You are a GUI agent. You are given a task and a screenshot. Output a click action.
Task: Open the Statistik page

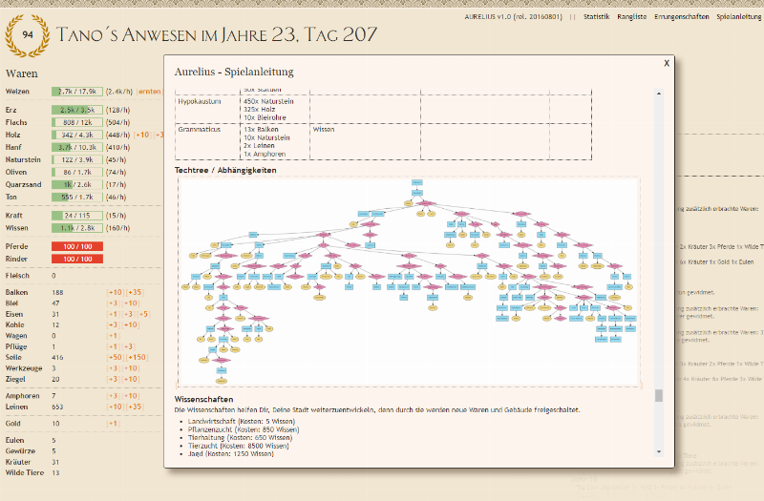click(x=596, y=16)
